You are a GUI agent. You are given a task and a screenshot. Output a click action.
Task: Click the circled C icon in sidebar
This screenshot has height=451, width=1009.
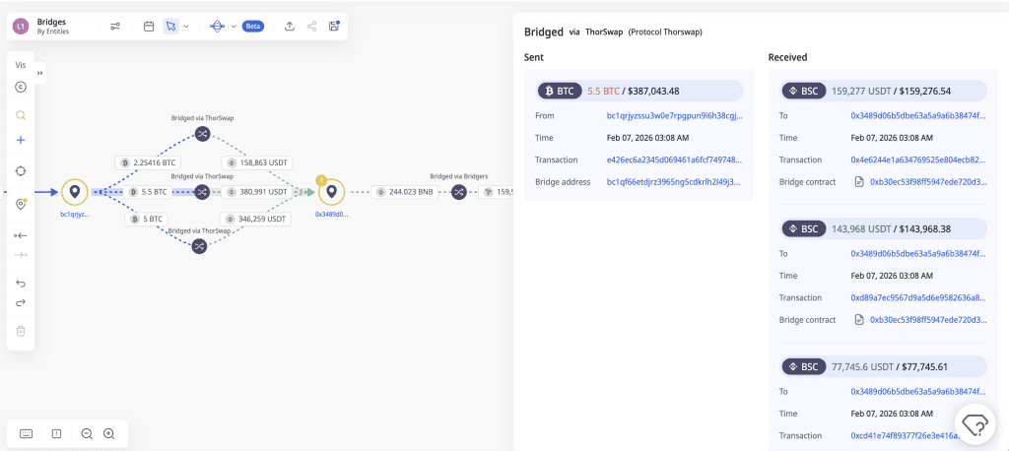[x=21, y=87]
